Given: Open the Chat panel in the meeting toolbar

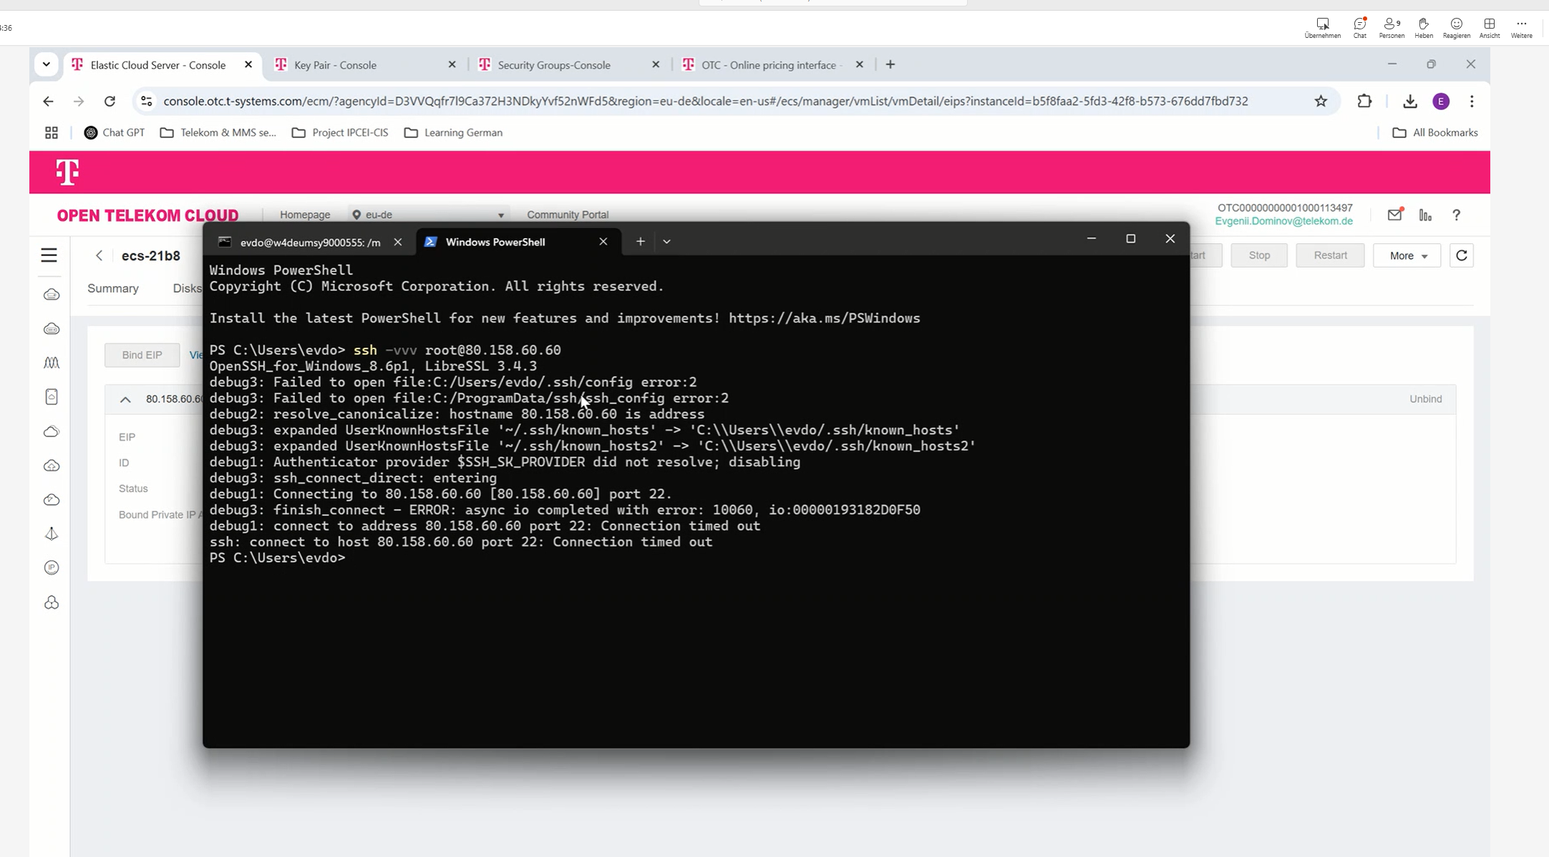Looking at the screenshot, I should [1359, 27].
